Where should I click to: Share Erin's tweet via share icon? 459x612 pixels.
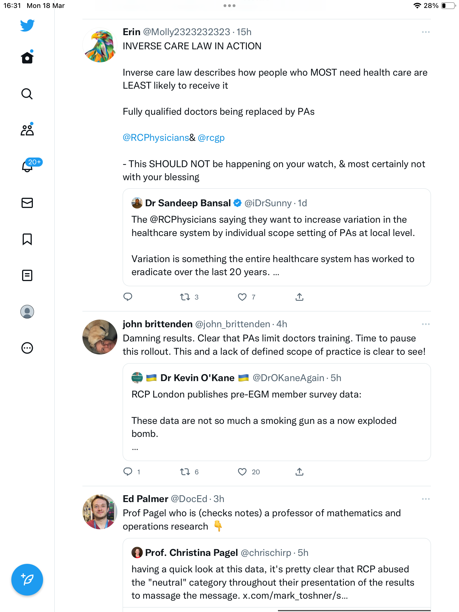click(x=299, y=297)
